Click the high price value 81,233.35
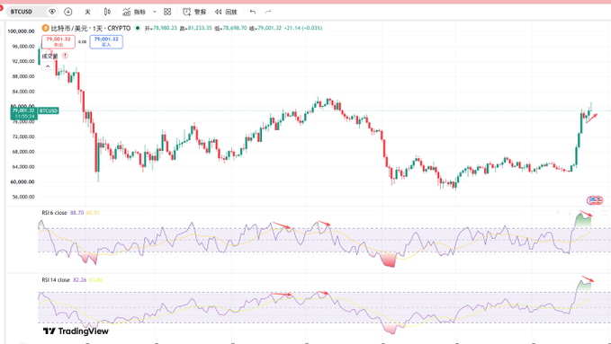This screenshot has height=344, width=611. click(x=200, y=28)
